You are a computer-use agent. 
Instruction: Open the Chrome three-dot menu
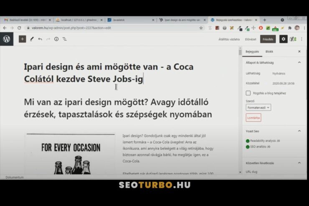304,28
